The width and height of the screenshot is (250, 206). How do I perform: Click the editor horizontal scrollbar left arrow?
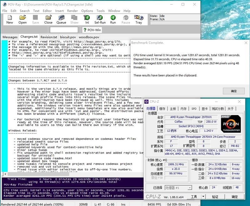(x=5, y=174)
